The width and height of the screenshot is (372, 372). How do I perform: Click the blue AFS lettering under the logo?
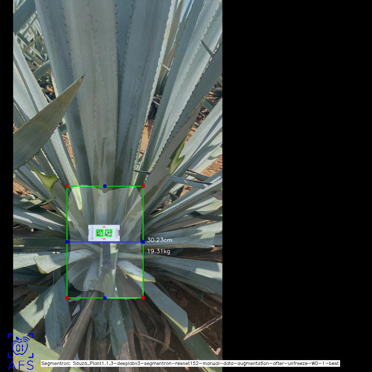tap(21, 365)
